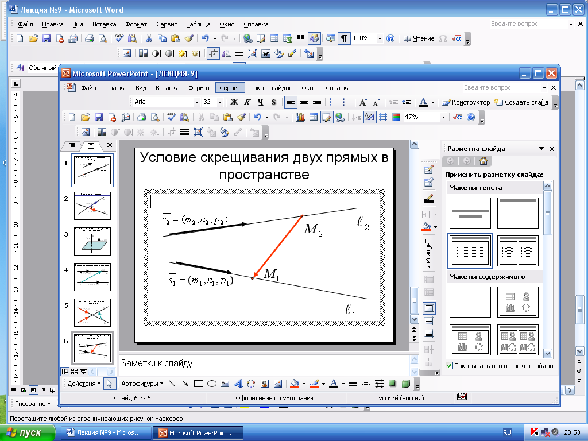Open the 100% zoom dropdown in Word
The height and width of the screenshot is (441, 588).
(x=380, y=38)
